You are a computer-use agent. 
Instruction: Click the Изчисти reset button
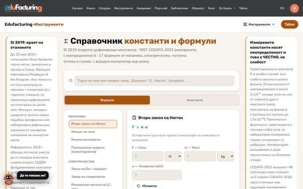click(147, 186)
